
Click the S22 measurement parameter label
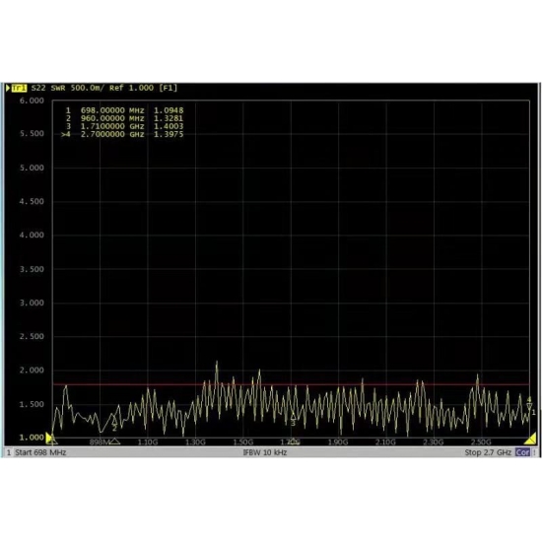pos(38,88)
